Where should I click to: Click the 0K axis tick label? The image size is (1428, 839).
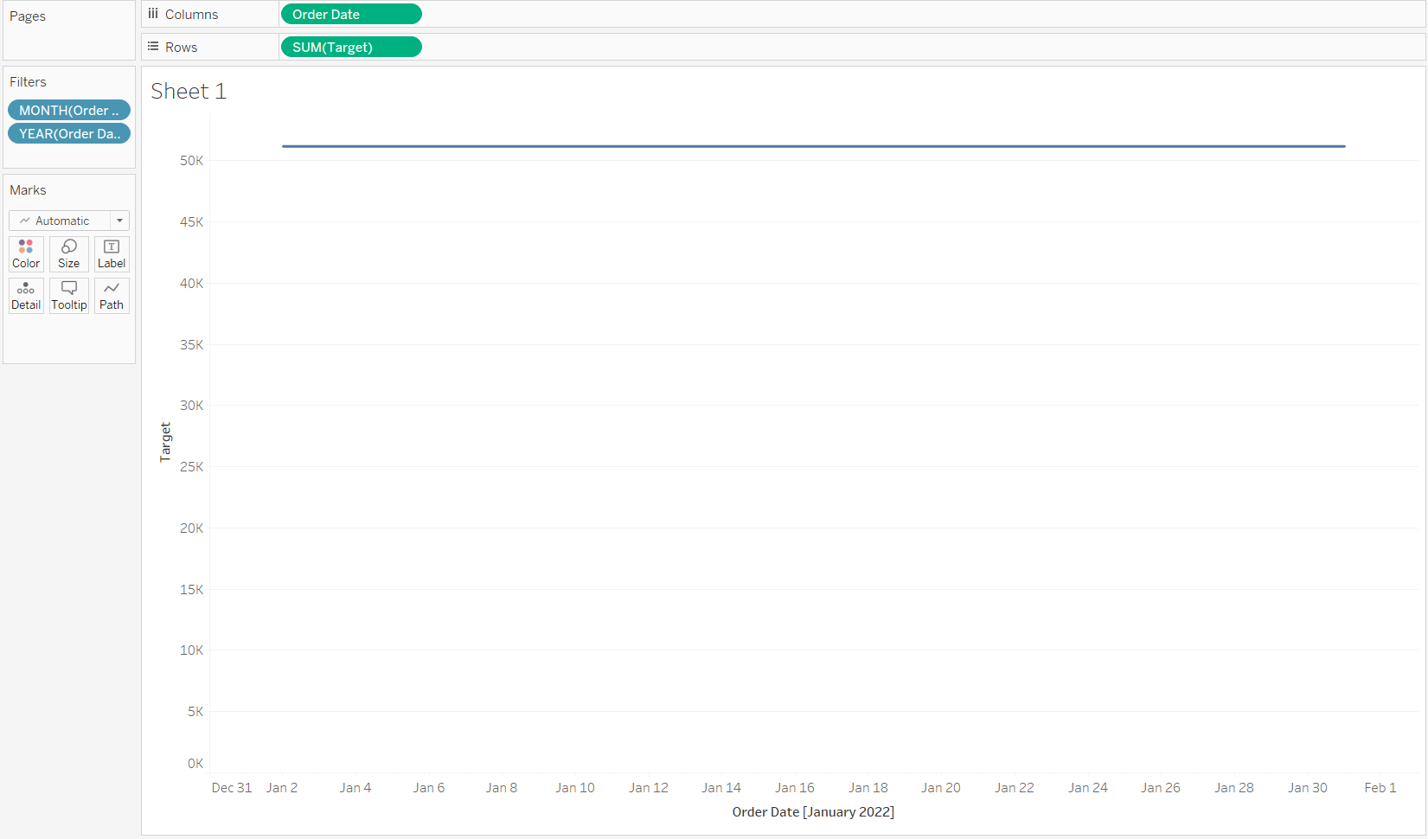click(195, 763)
